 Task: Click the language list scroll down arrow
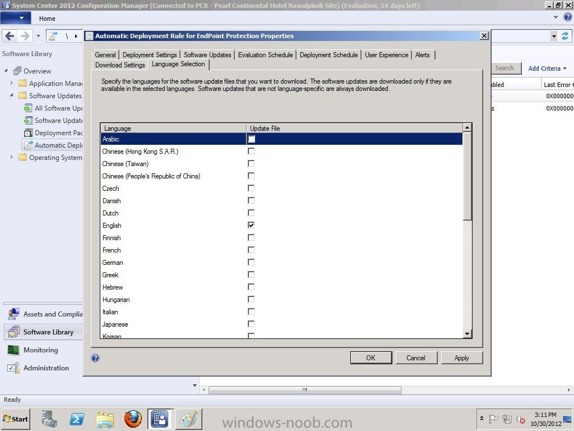point(467,333)
